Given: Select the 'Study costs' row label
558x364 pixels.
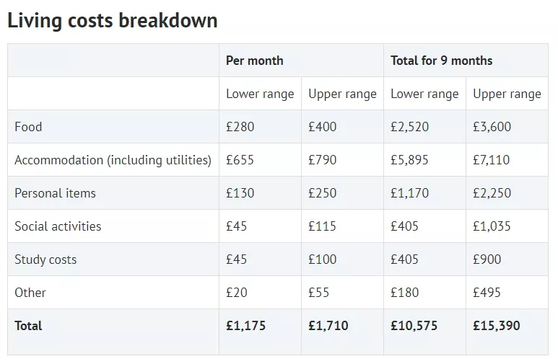Looking at the screenshot, I should [45, 259].
